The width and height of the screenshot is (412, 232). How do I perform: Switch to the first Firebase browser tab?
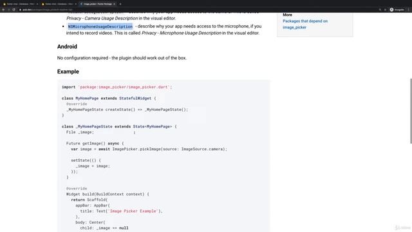pyautogui.click(x=20, y=4)
